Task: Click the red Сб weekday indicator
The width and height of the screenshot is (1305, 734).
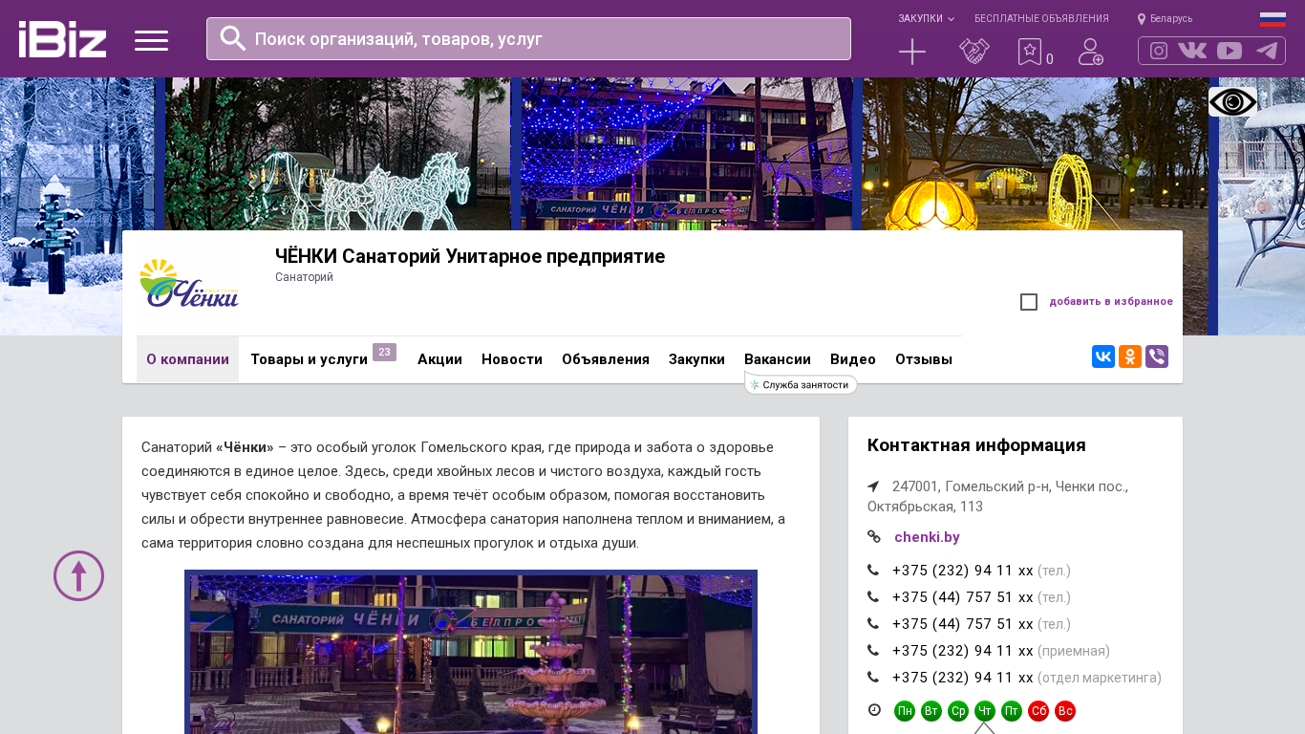Action: (x=1038, y=711)
